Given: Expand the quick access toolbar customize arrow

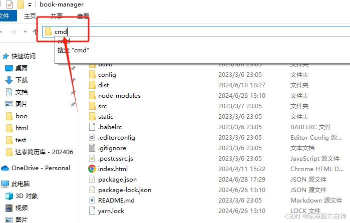Looking at the screenshot, I should [x=30, y=5].
